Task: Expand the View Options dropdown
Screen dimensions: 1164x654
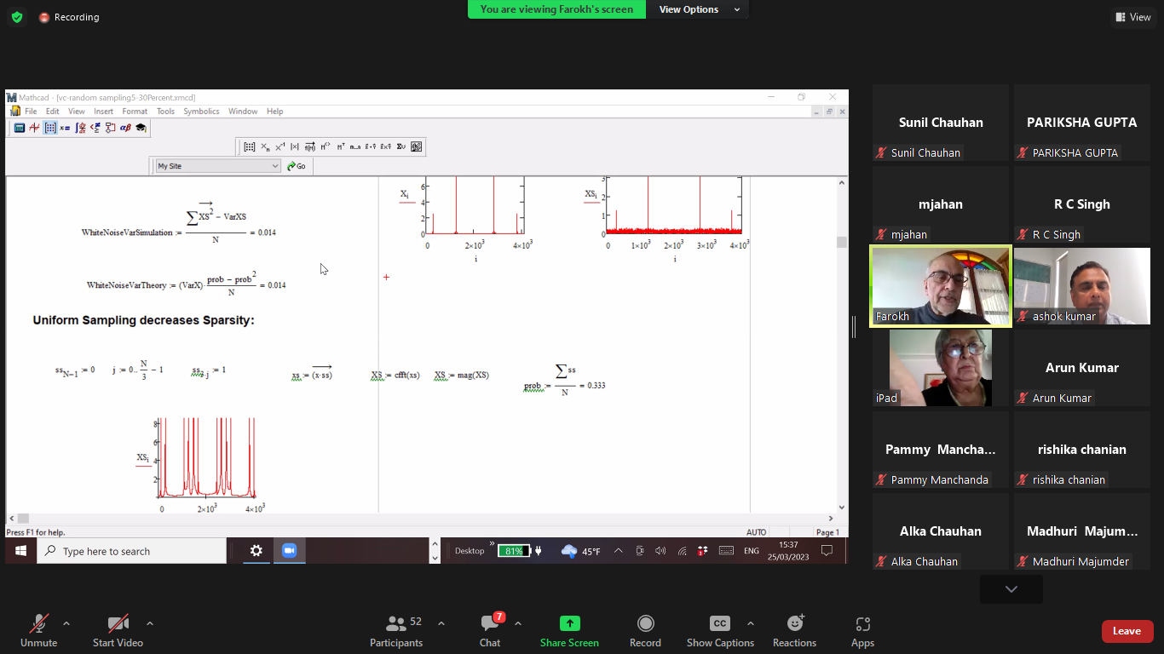Action: point(698,9)
